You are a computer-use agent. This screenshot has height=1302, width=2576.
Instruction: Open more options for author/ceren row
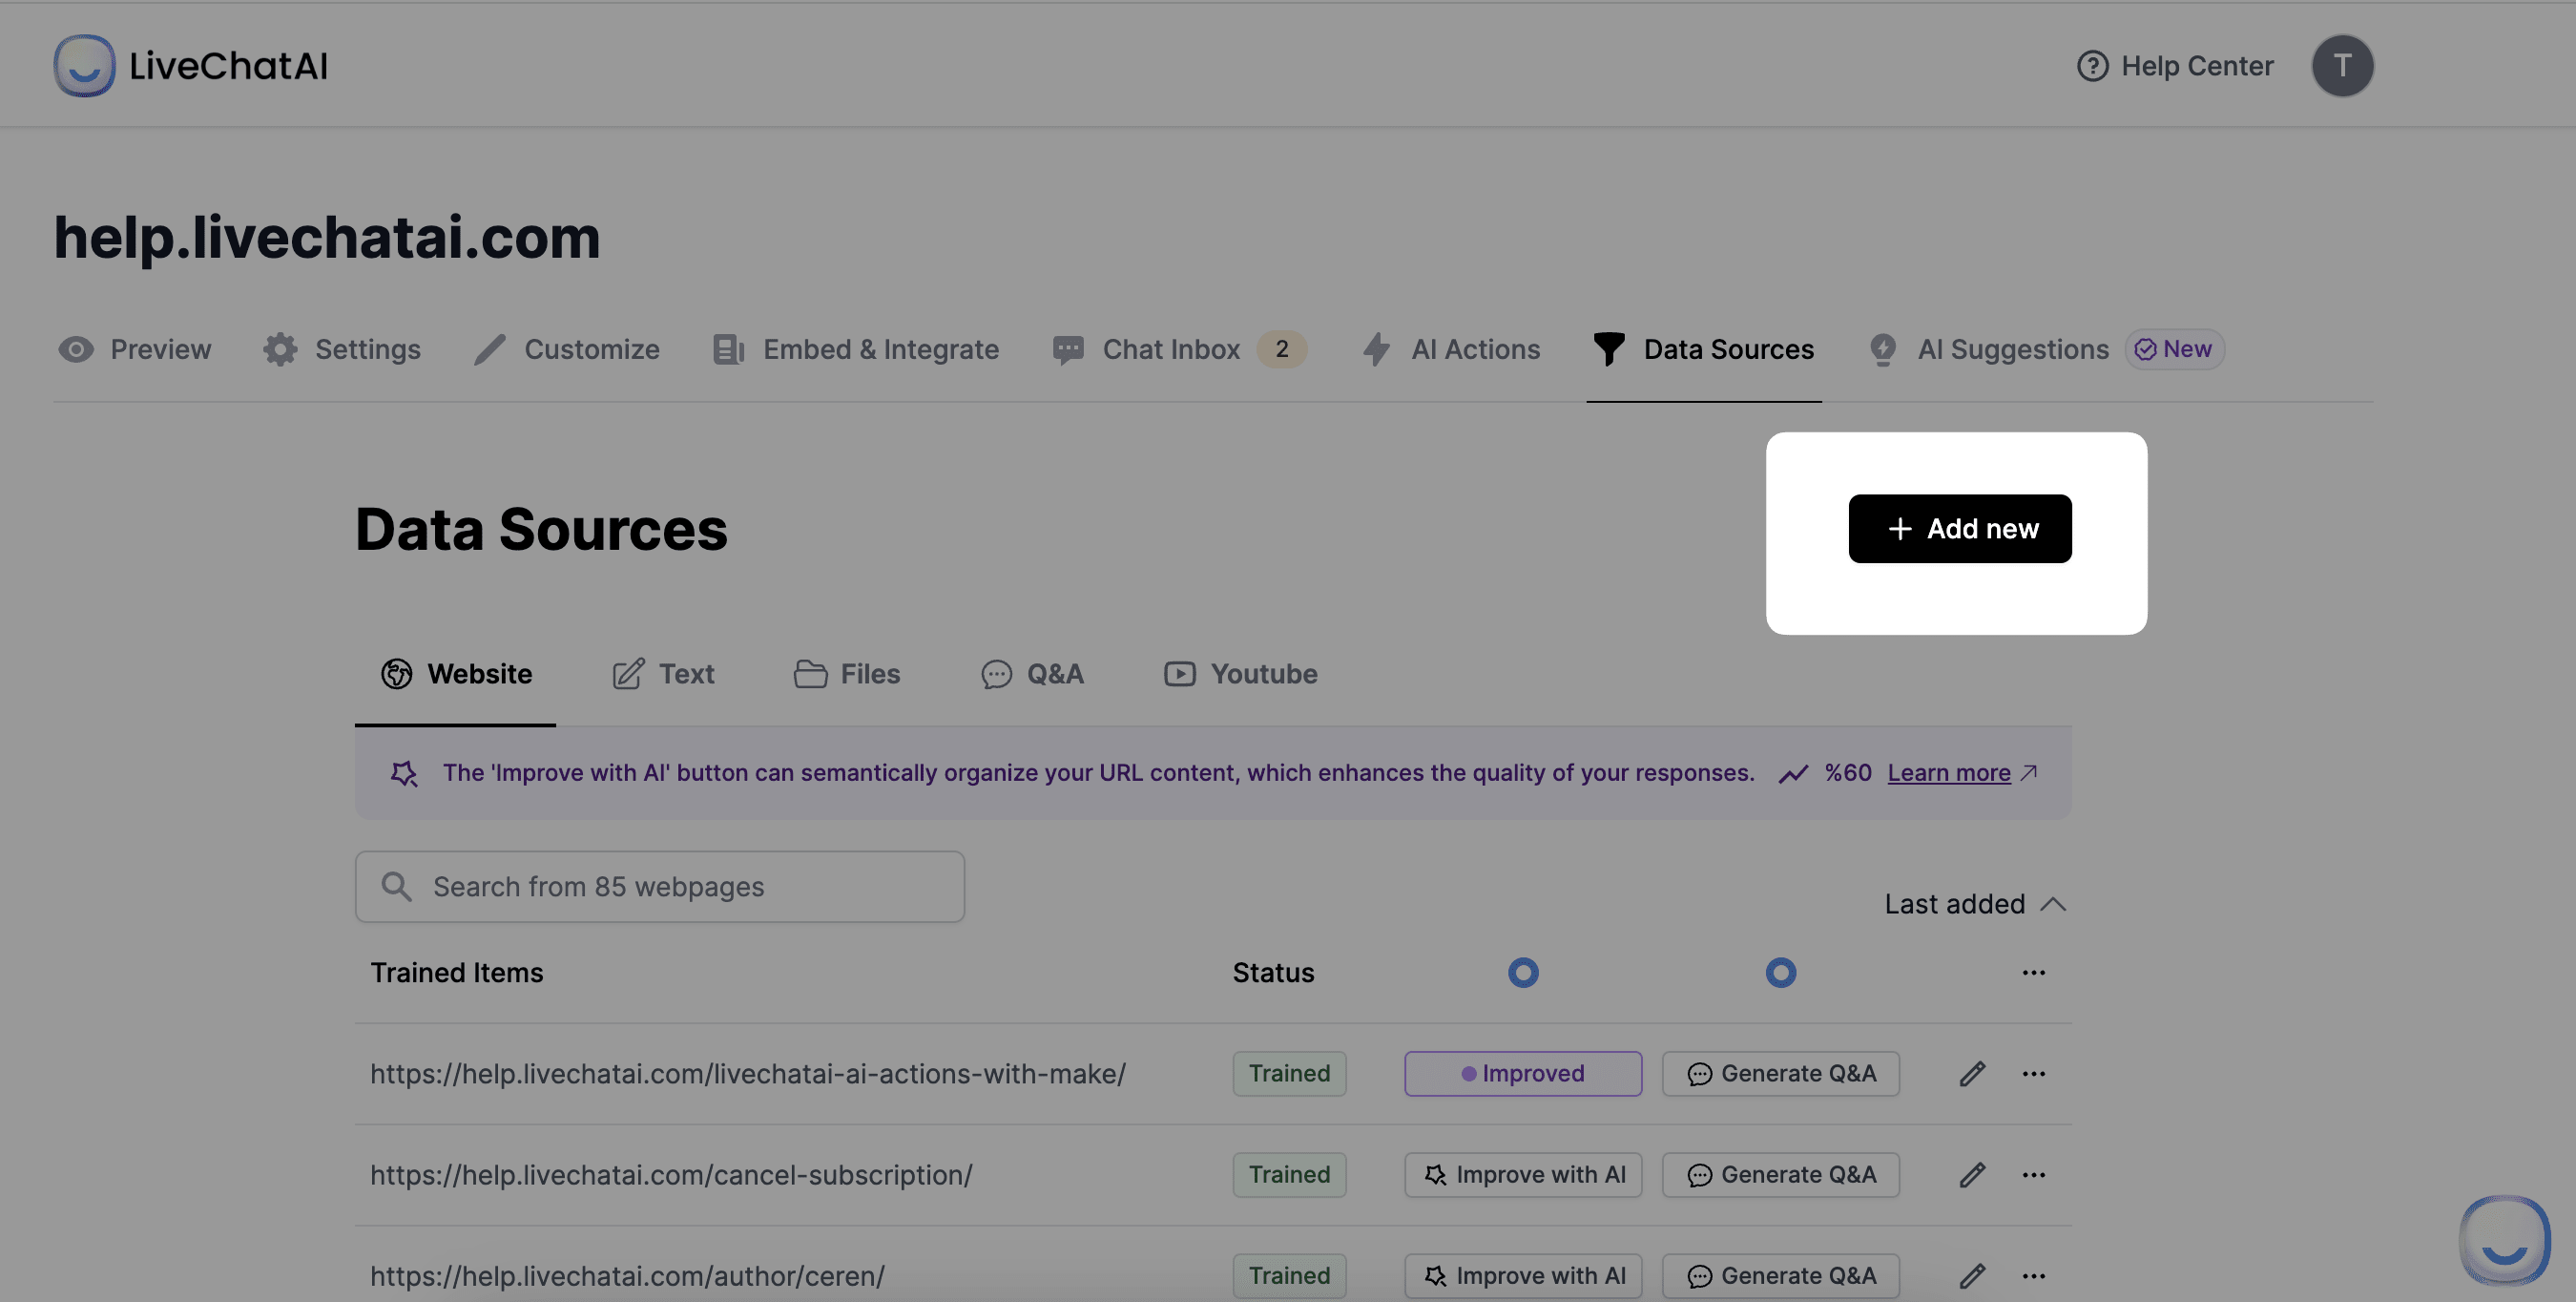(x=2033, y=1276)
